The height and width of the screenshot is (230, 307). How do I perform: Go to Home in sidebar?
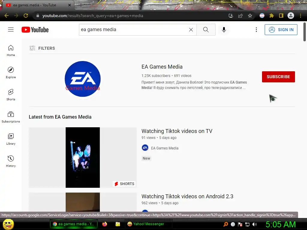point(11,51)
